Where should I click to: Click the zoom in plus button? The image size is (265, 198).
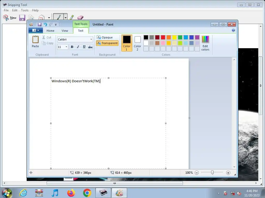228,172
